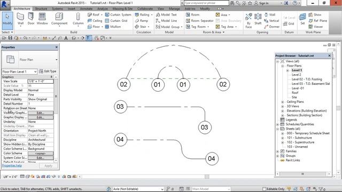Close the Properties panel
Image resolution: width=342 pixels, height=192 pixels.
[57, 47]
